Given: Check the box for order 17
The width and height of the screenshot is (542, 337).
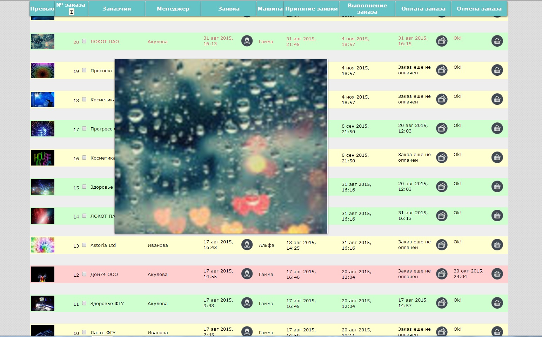Looking at the screenshot, I should 84,128.
